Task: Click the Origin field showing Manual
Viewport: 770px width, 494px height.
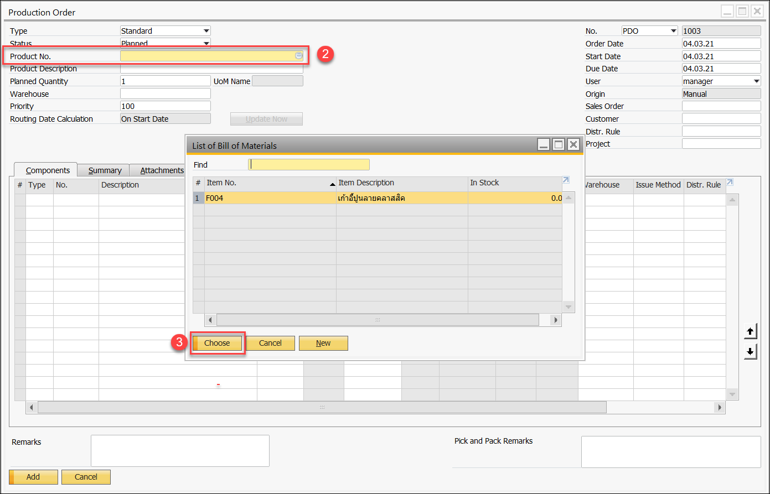Action: (x=721, y=93)
